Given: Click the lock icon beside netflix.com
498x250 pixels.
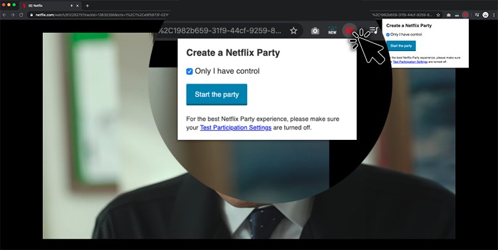Looking at the screenshot, I should (x=31, y=15).
